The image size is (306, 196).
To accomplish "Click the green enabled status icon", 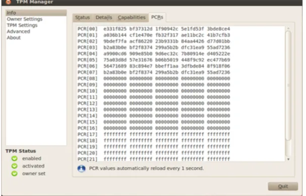I will pos(15,158).
